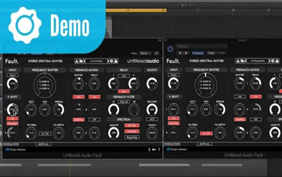Open settings gear in Low Vox Delay window
Screen dimensions: 282x177
[x=112, y=61]
